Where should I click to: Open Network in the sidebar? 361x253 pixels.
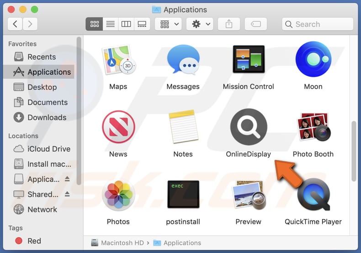point(39,209)
